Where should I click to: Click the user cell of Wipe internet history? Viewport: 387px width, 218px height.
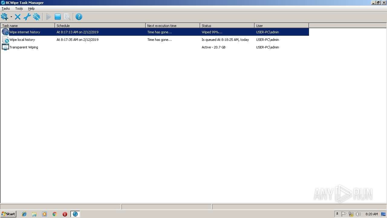[x=267, y=32]
